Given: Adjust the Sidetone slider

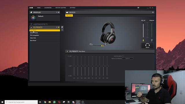Looking at the screenshot, I should pyautogui.click(x=152, y=30).
